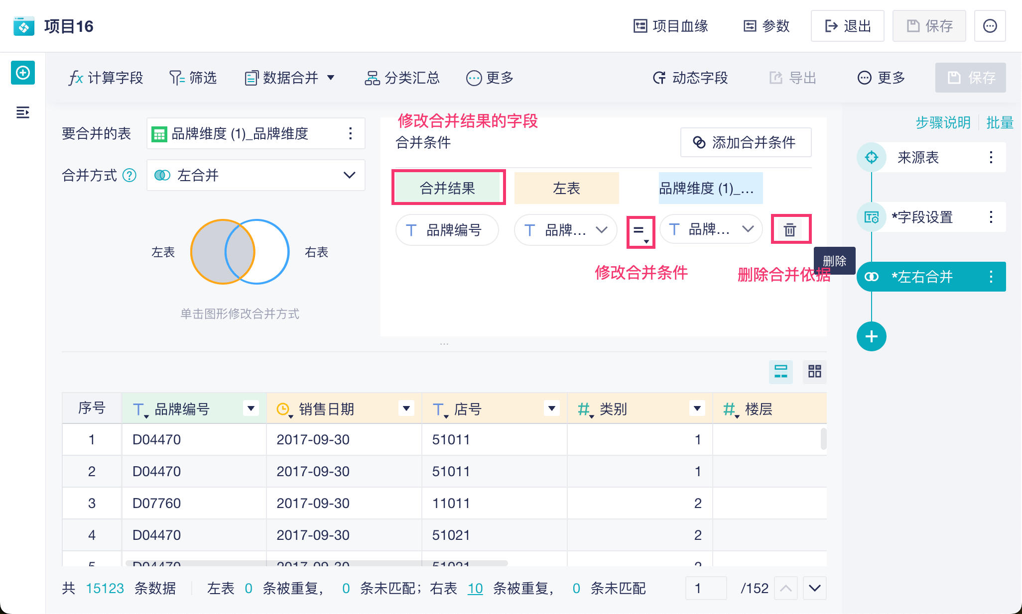Click the Venn diagram to change merge type
The image size is (1022, 614).
pyautogui.click(x=240, y=252)
